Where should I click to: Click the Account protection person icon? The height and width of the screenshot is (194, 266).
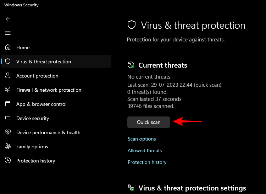[8, 76]
